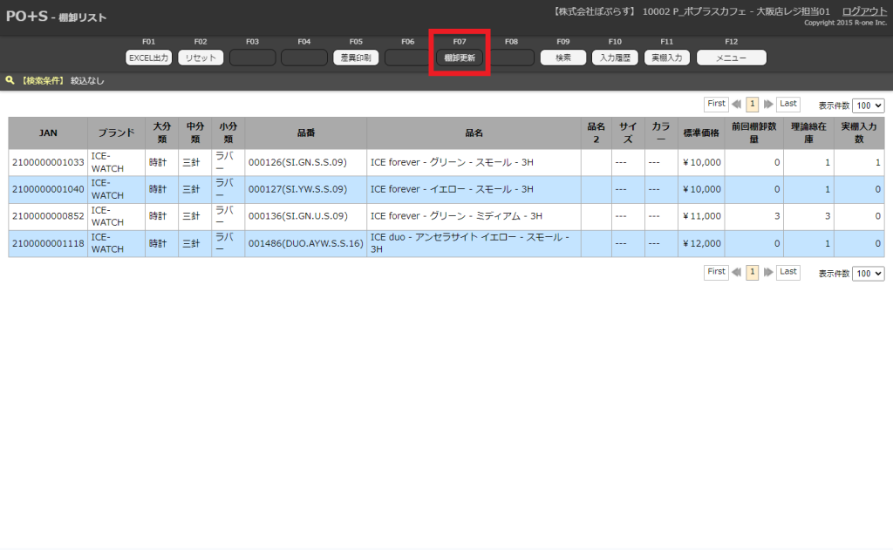Open the bottom 表示件数 dropdown
Image resolution: width=893 pixels, height=550 pixels.
[868, 274]
